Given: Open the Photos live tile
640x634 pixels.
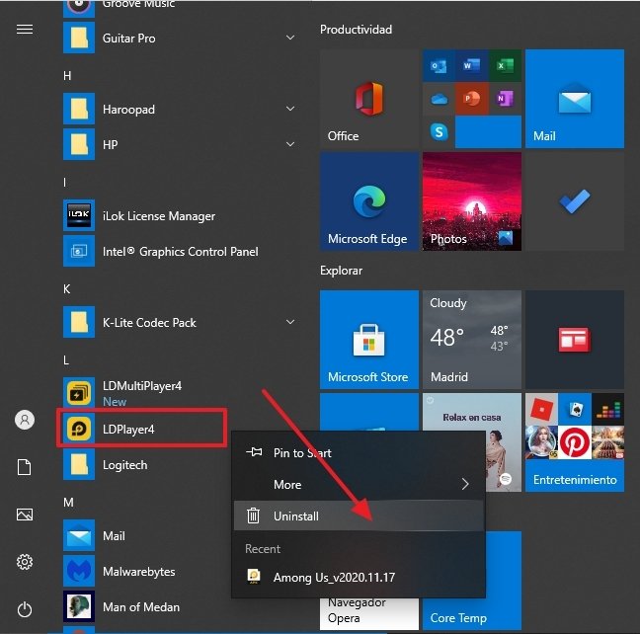Looking at the screenshot, I should [x=472, y=201].
